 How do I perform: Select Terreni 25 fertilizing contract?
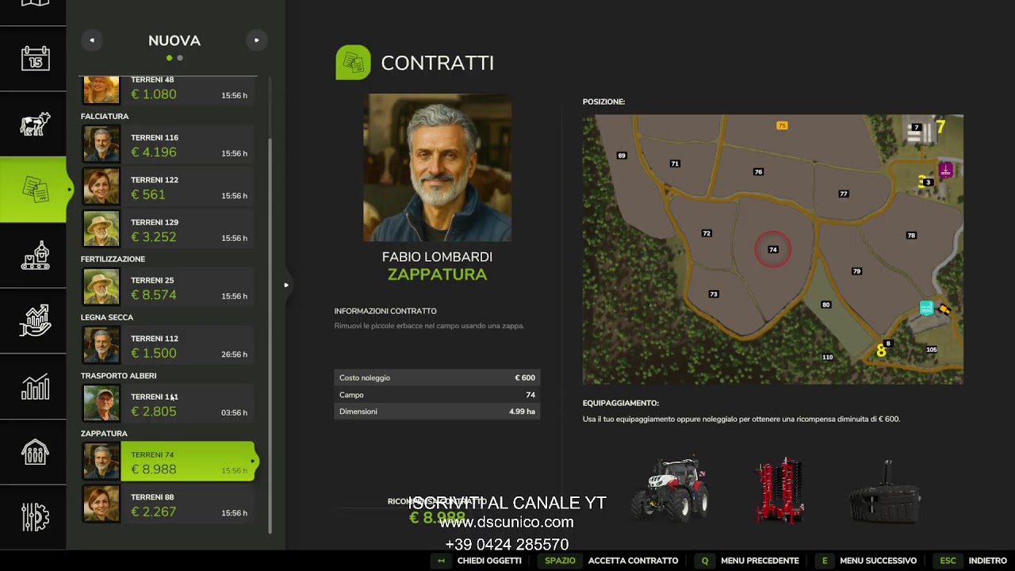click(x=167, y=287)
